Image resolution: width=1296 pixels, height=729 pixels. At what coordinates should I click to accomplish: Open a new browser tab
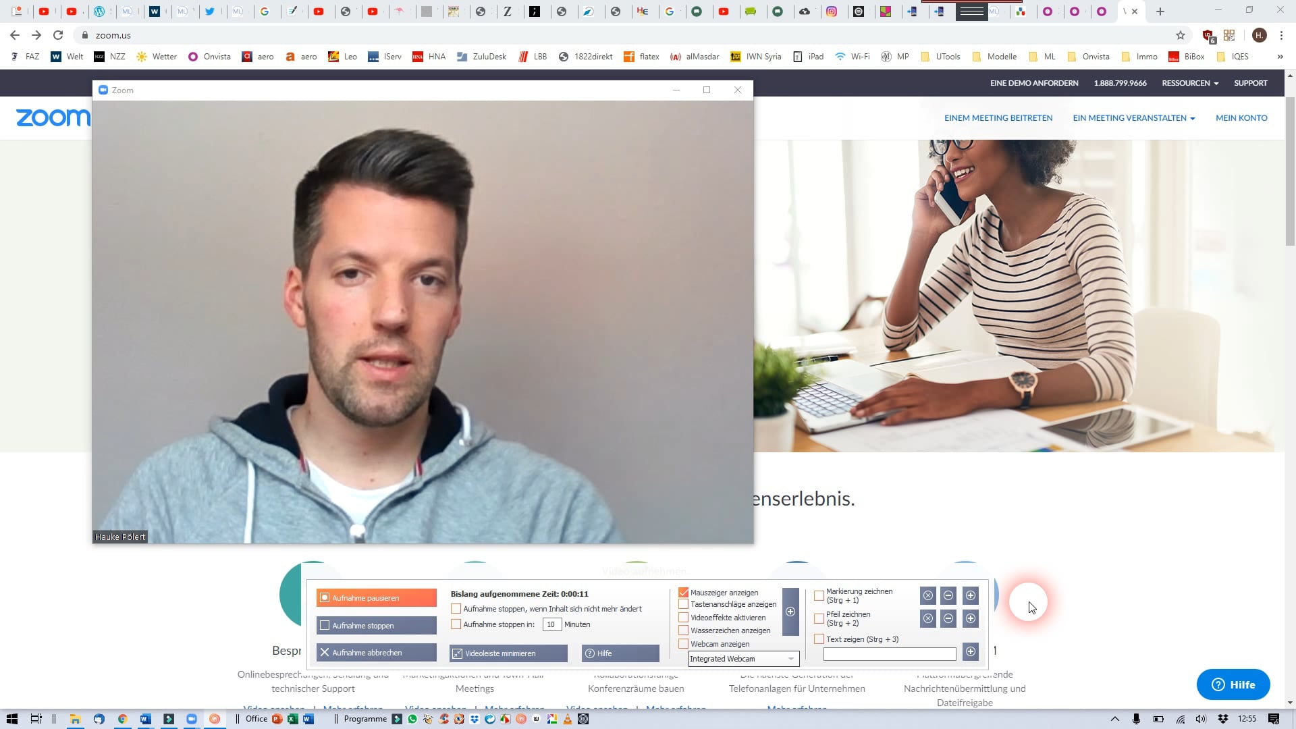(x=1160, y=11)
